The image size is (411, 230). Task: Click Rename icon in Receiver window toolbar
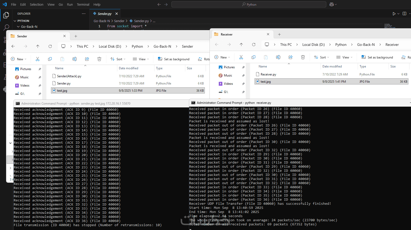click(x=278, y=57)
